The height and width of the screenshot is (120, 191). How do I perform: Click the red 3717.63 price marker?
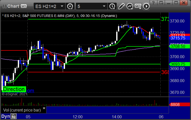[x=179, y=35]
